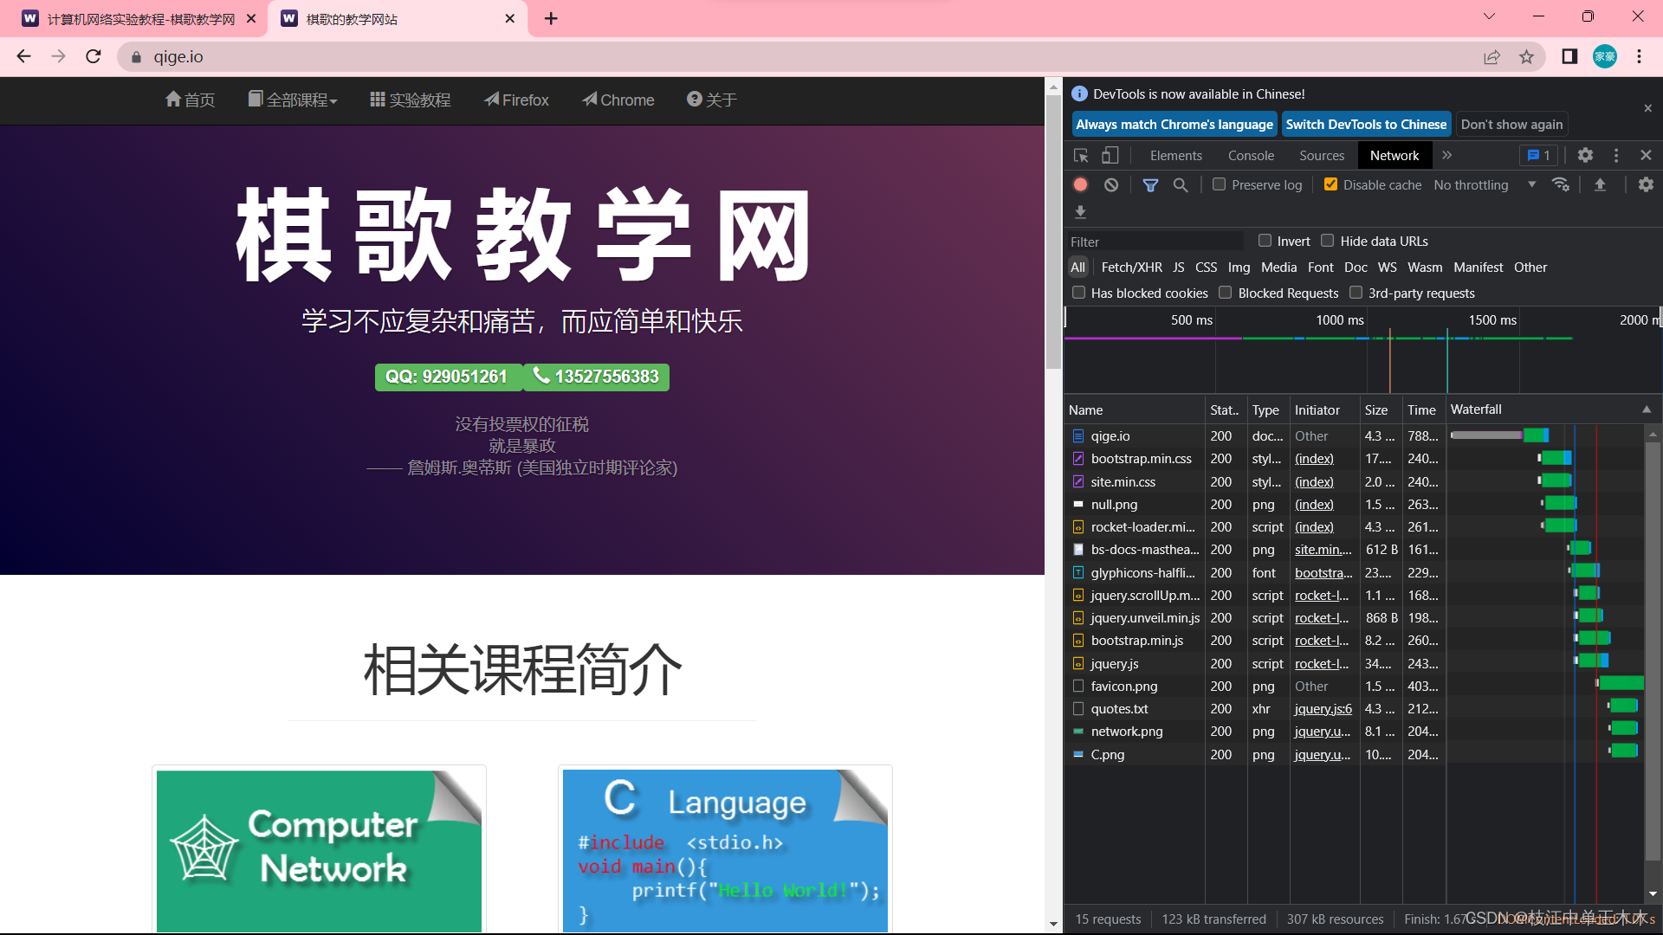The image size is (1663, 935).
Task: Open bootstrap.min.css request row
Action: click(1141, 459)
